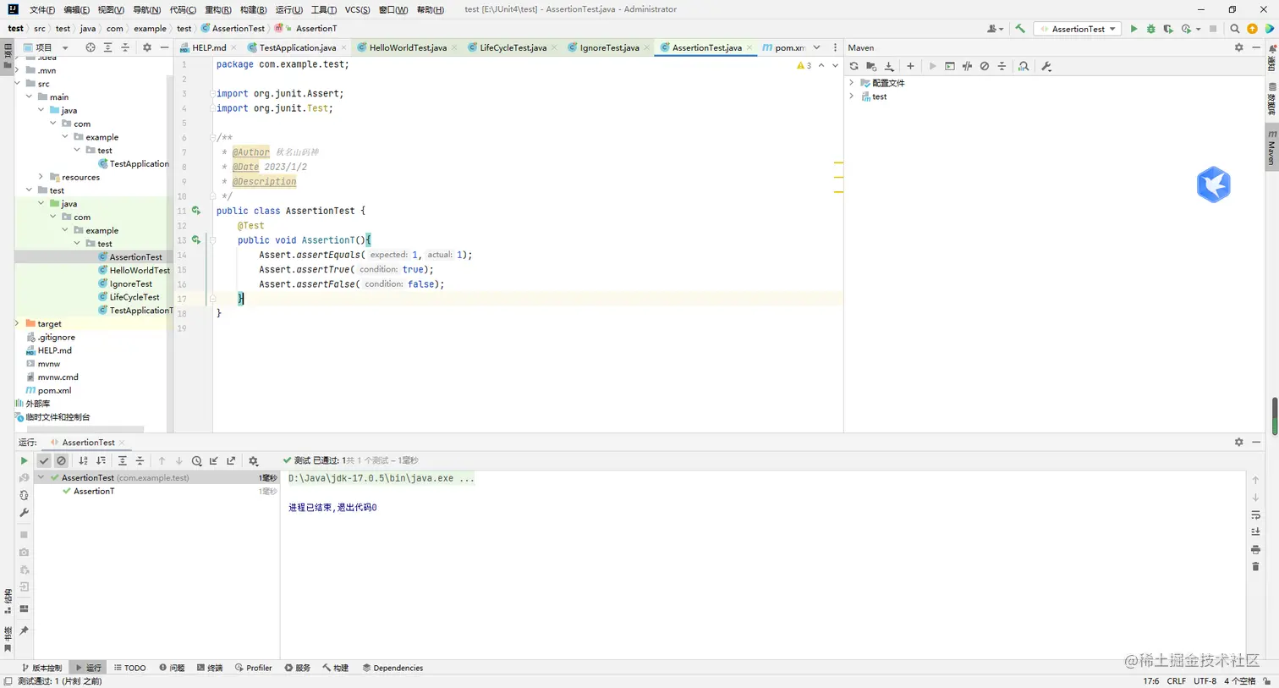Screen dimensions: 1279x688
Task: Open the Profiler tool window
Action: coord(254,668)
